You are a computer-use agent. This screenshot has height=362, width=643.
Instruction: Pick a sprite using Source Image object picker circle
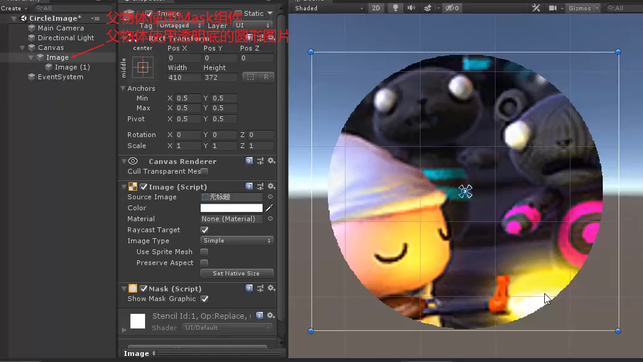tap(270, 197)
